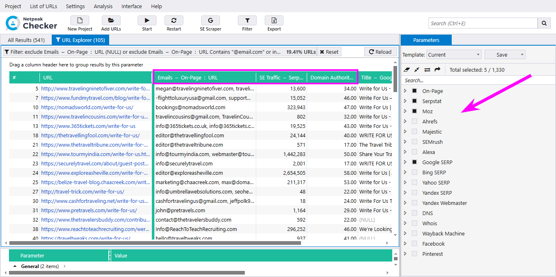Viewport: 556px width, 277px height.
Task: Select the Facebook parameter row
Action: 433,244
